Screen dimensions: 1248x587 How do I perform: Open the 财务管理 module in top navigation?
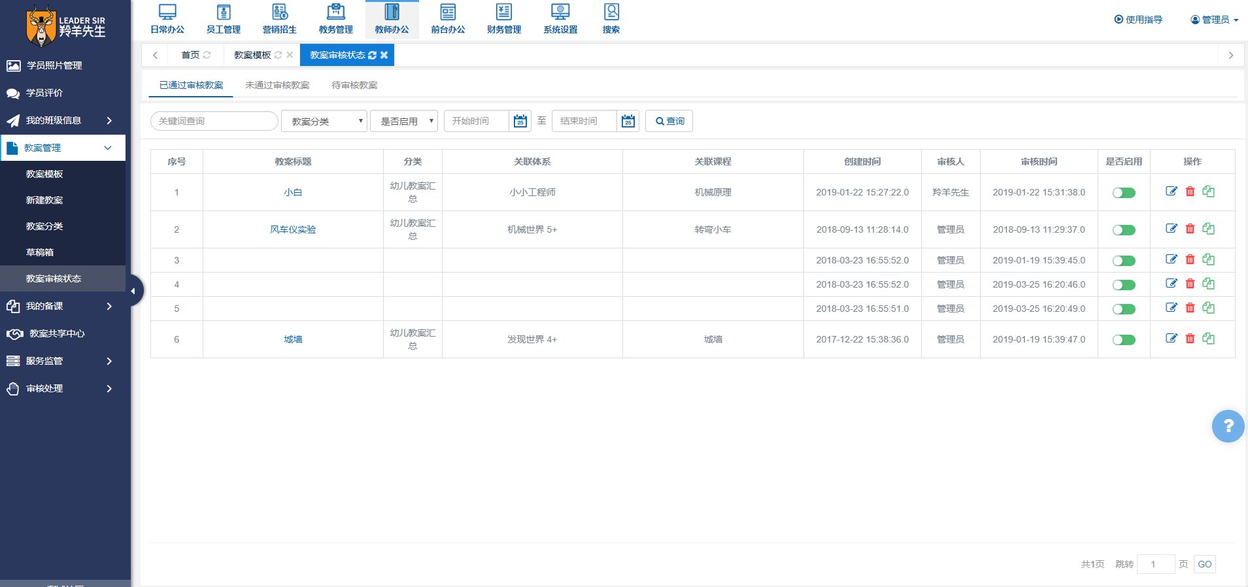click(504, 18)
